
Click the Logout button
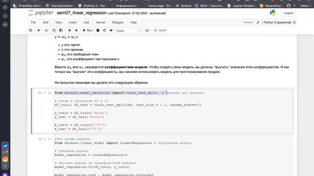pyautogui.click(x=288, y=13)
